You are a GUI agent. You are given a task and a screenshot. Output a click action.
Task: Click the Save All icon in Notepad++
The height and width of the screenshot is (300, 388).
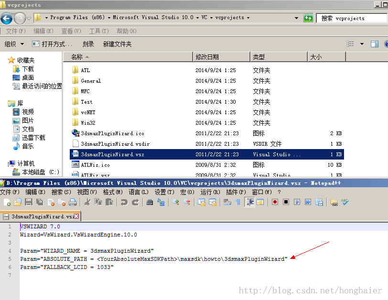point(40,202)
